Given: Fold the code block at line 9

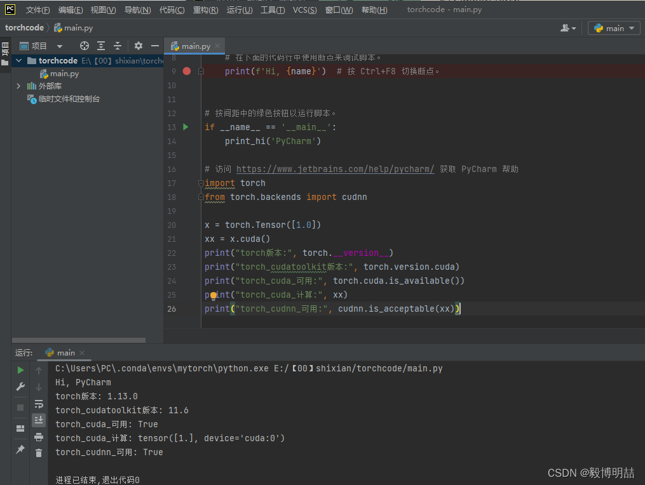Looking at the screenshot, I should (x=201, y=71).
